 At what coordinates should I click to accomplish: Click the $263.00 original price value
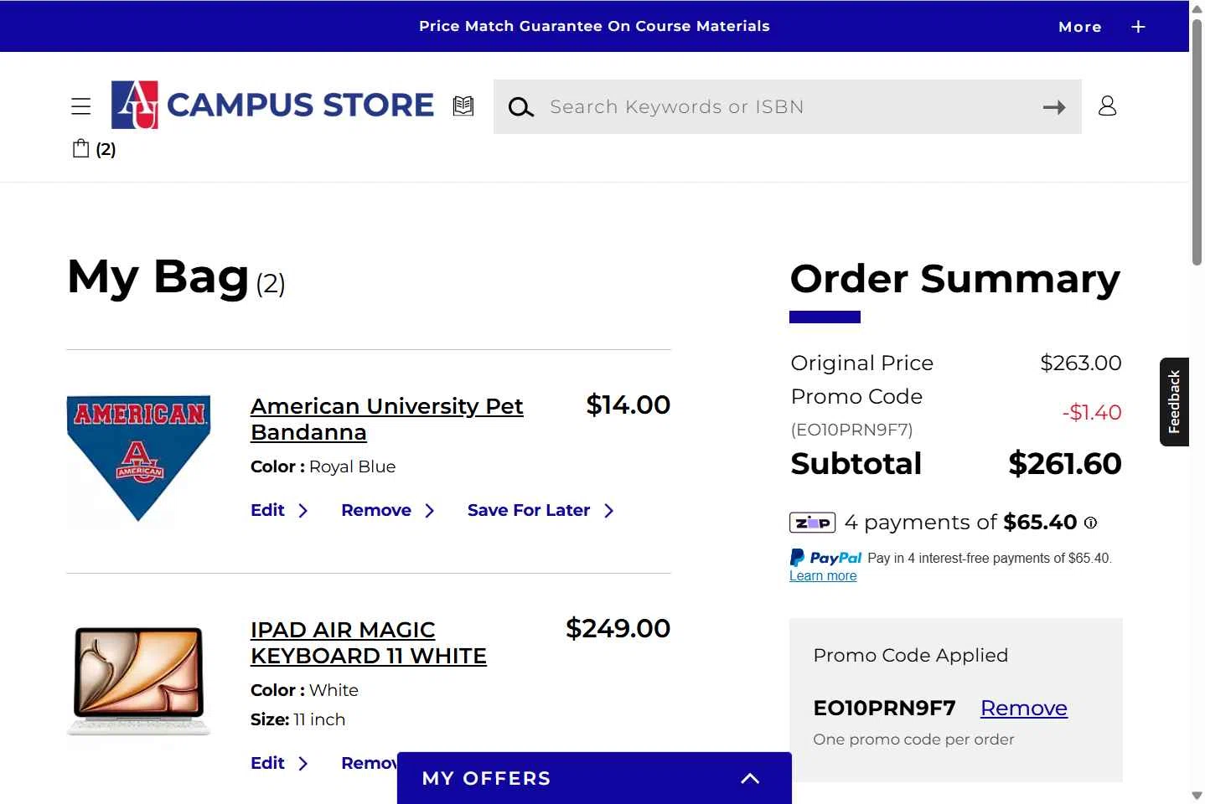coord(1081,363)
